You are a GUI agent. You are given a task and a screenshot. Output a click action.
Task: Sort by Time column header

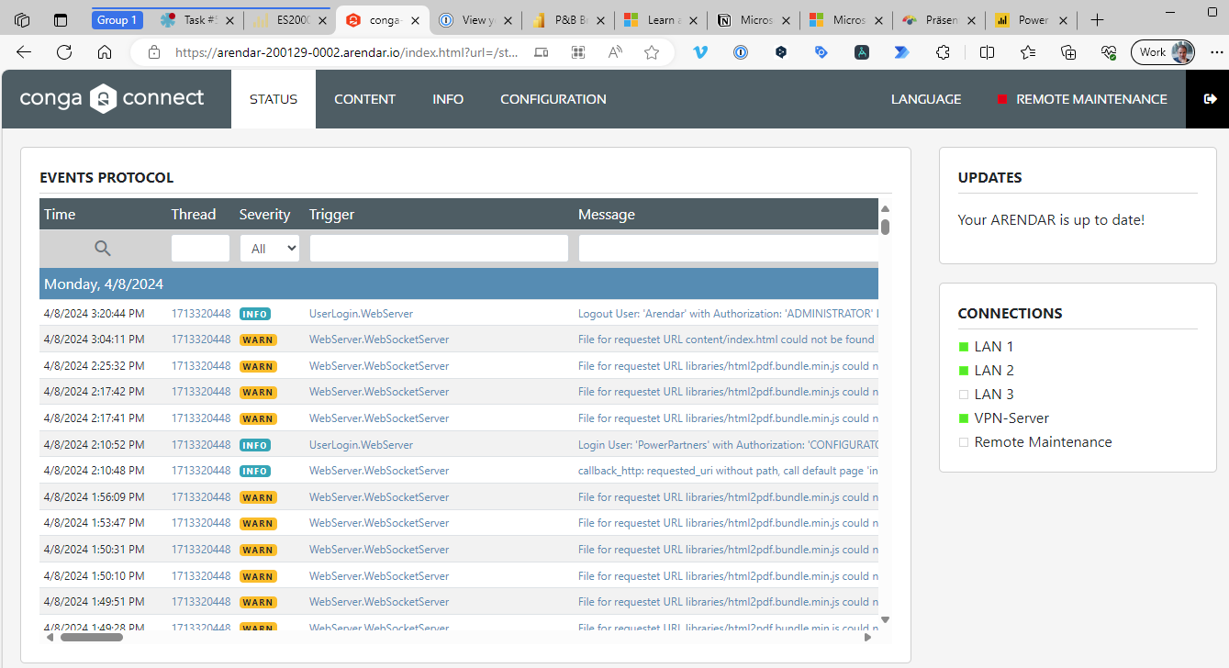(60, 214)
